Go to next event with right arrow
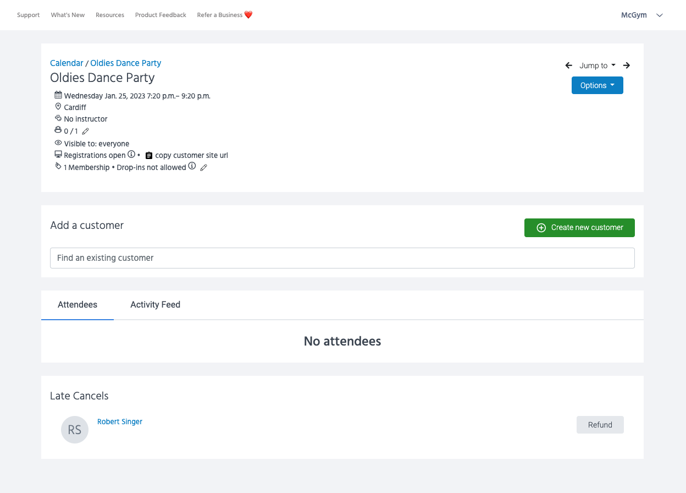This screenshot has width=686, height=493. pos(627,65)
